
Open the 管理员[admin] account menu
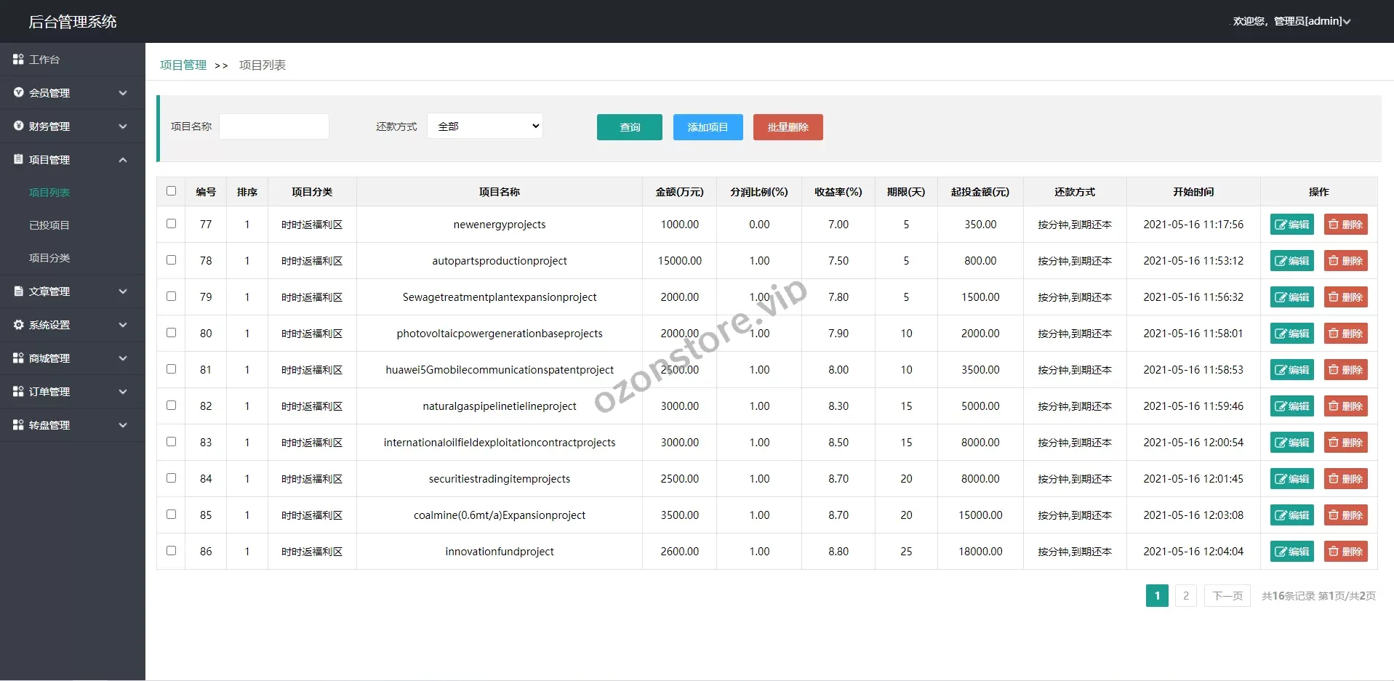click(1309, 21)
